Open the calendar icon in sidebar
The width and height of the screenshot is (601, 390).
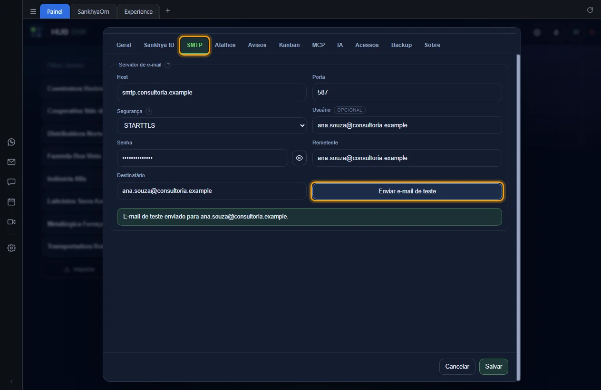tap(11, 202)
